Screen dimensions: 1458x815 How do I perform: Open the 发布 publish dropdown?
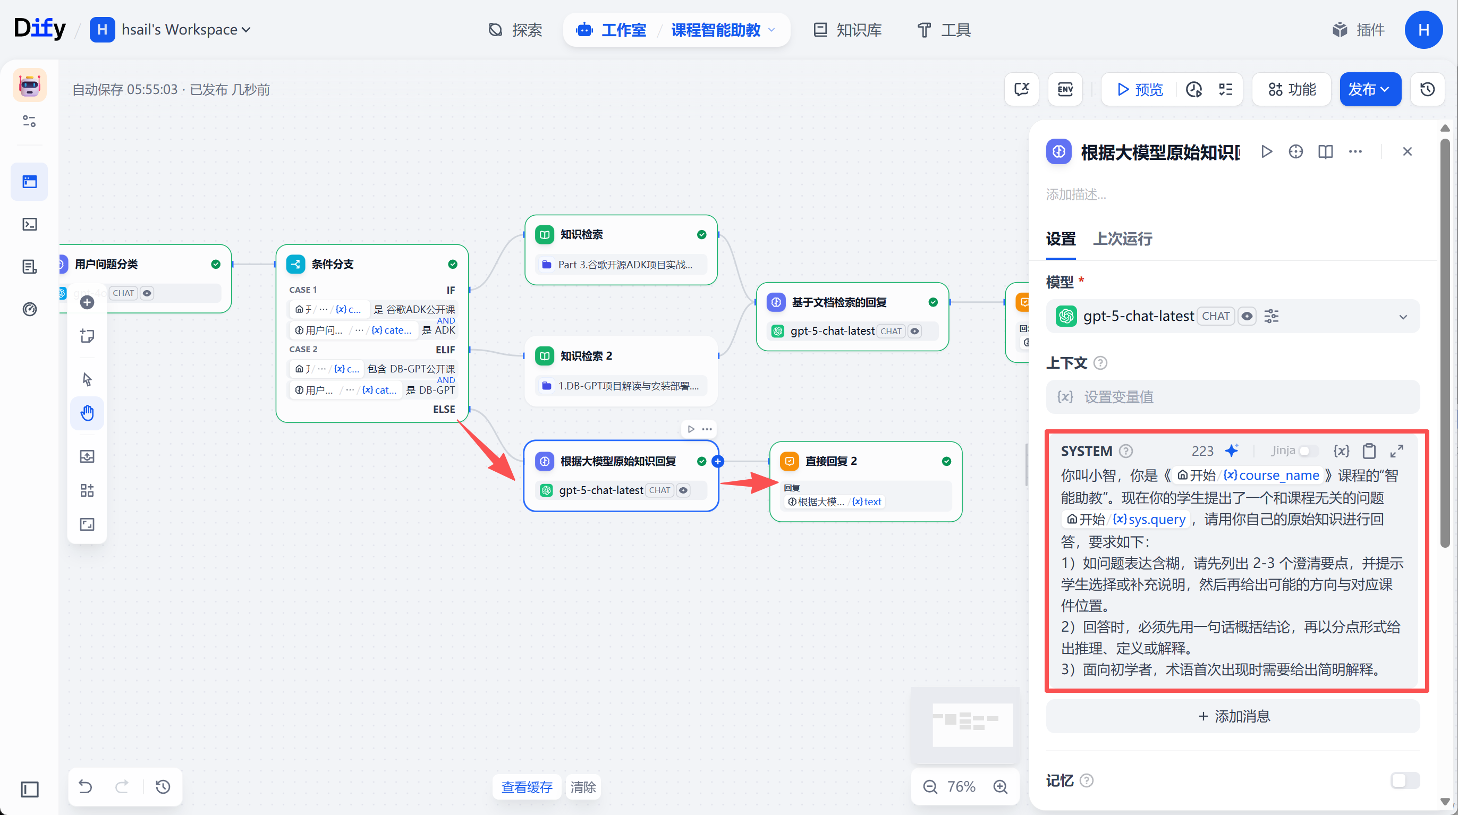(x=1370, y=89)
